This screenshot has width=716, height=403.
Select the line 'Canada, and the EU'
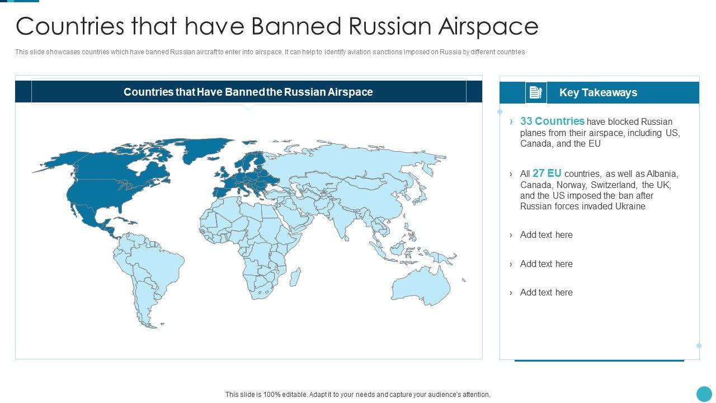click(x=560, y=143)
